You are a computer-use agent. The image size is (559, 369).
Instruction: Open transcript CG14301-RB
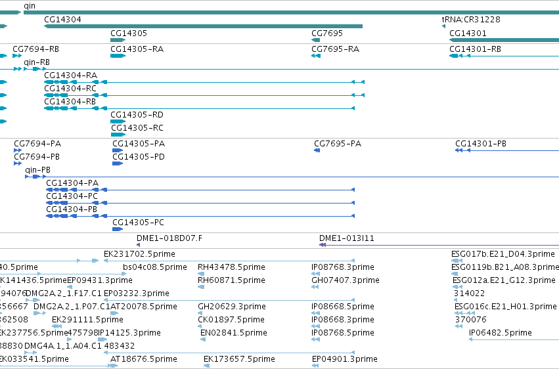(475, 49)
